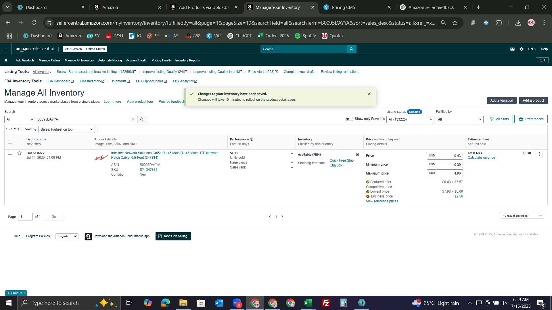Expand the browser tab search dropdown
The width and height of the screenshot is (552, 310).
click(x=7, y=7)
